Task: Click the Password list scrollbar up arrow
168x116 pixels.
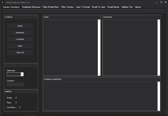Action: point(159,21)
